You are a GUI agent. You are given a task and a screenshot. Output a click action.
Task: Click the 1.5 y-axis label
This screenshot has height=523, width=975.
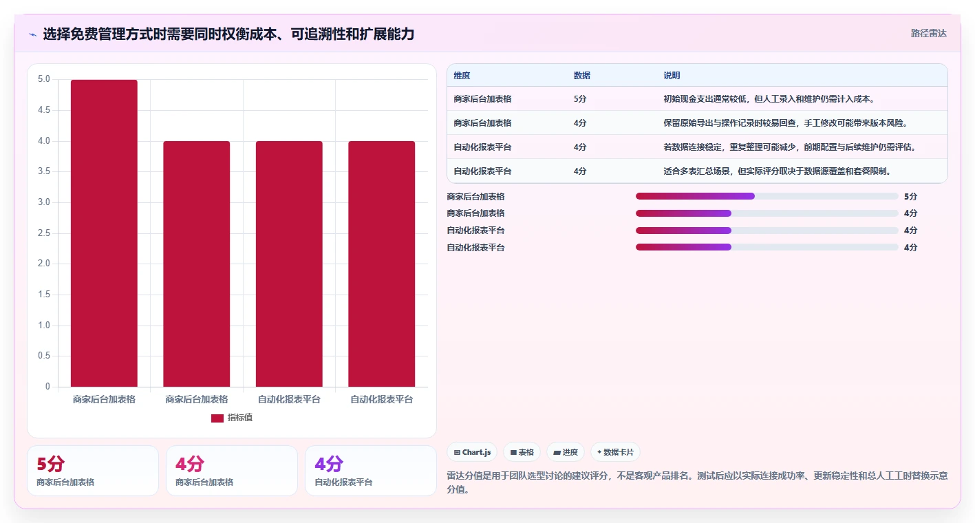pyautogui.click(x=43, y=295)
